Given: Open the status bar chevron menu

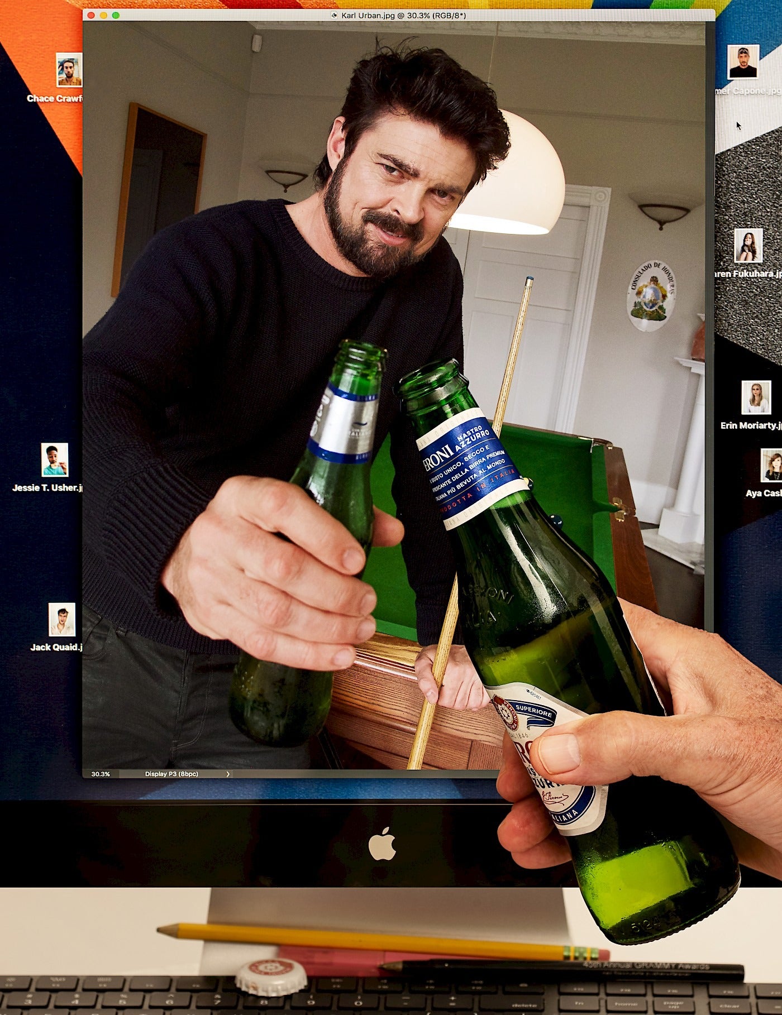Looking at the screenshot, I should [228, 774].
